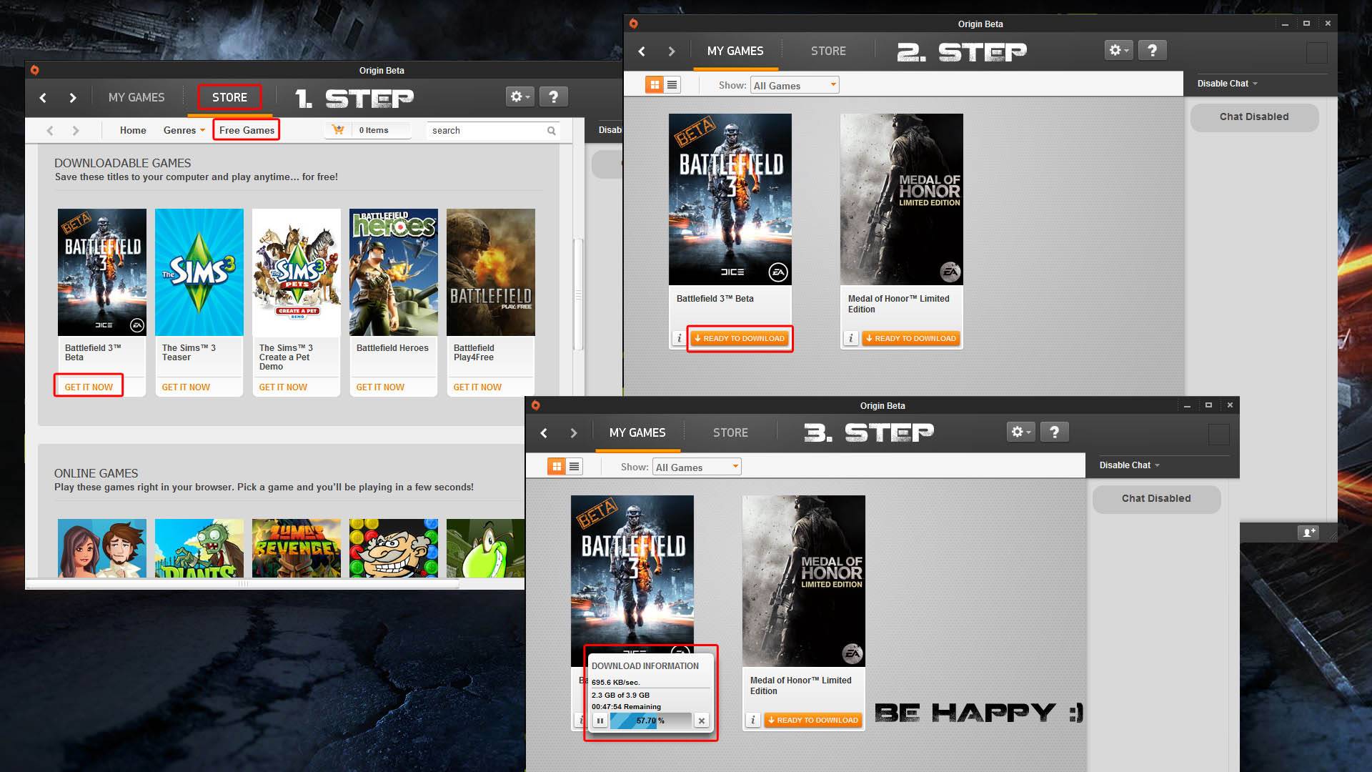Expand the Disable Chat menu in the Step 3 window
1372x772 pixels.
(x=1129, y=465)
